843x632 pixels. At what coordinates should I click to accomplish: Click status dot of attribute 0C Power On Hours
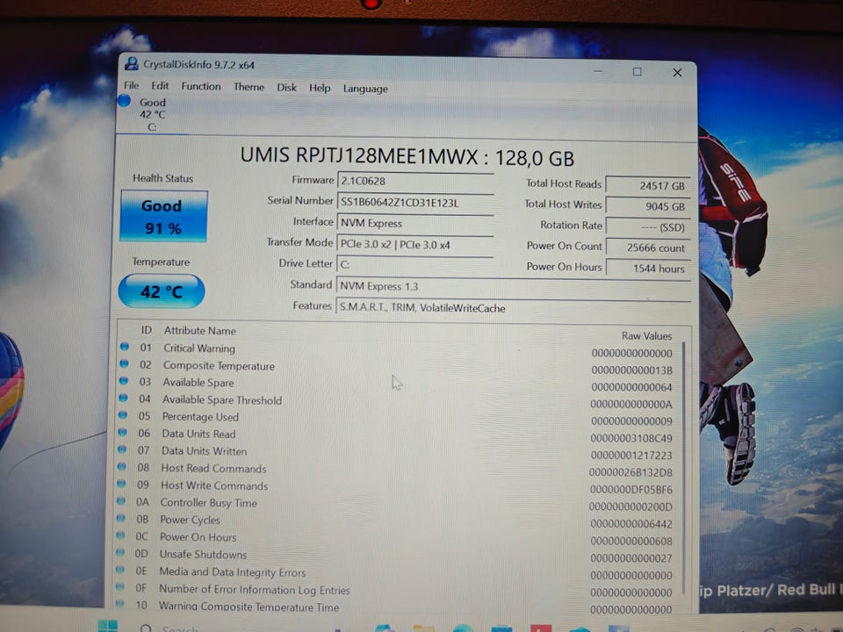click(120, 535)
